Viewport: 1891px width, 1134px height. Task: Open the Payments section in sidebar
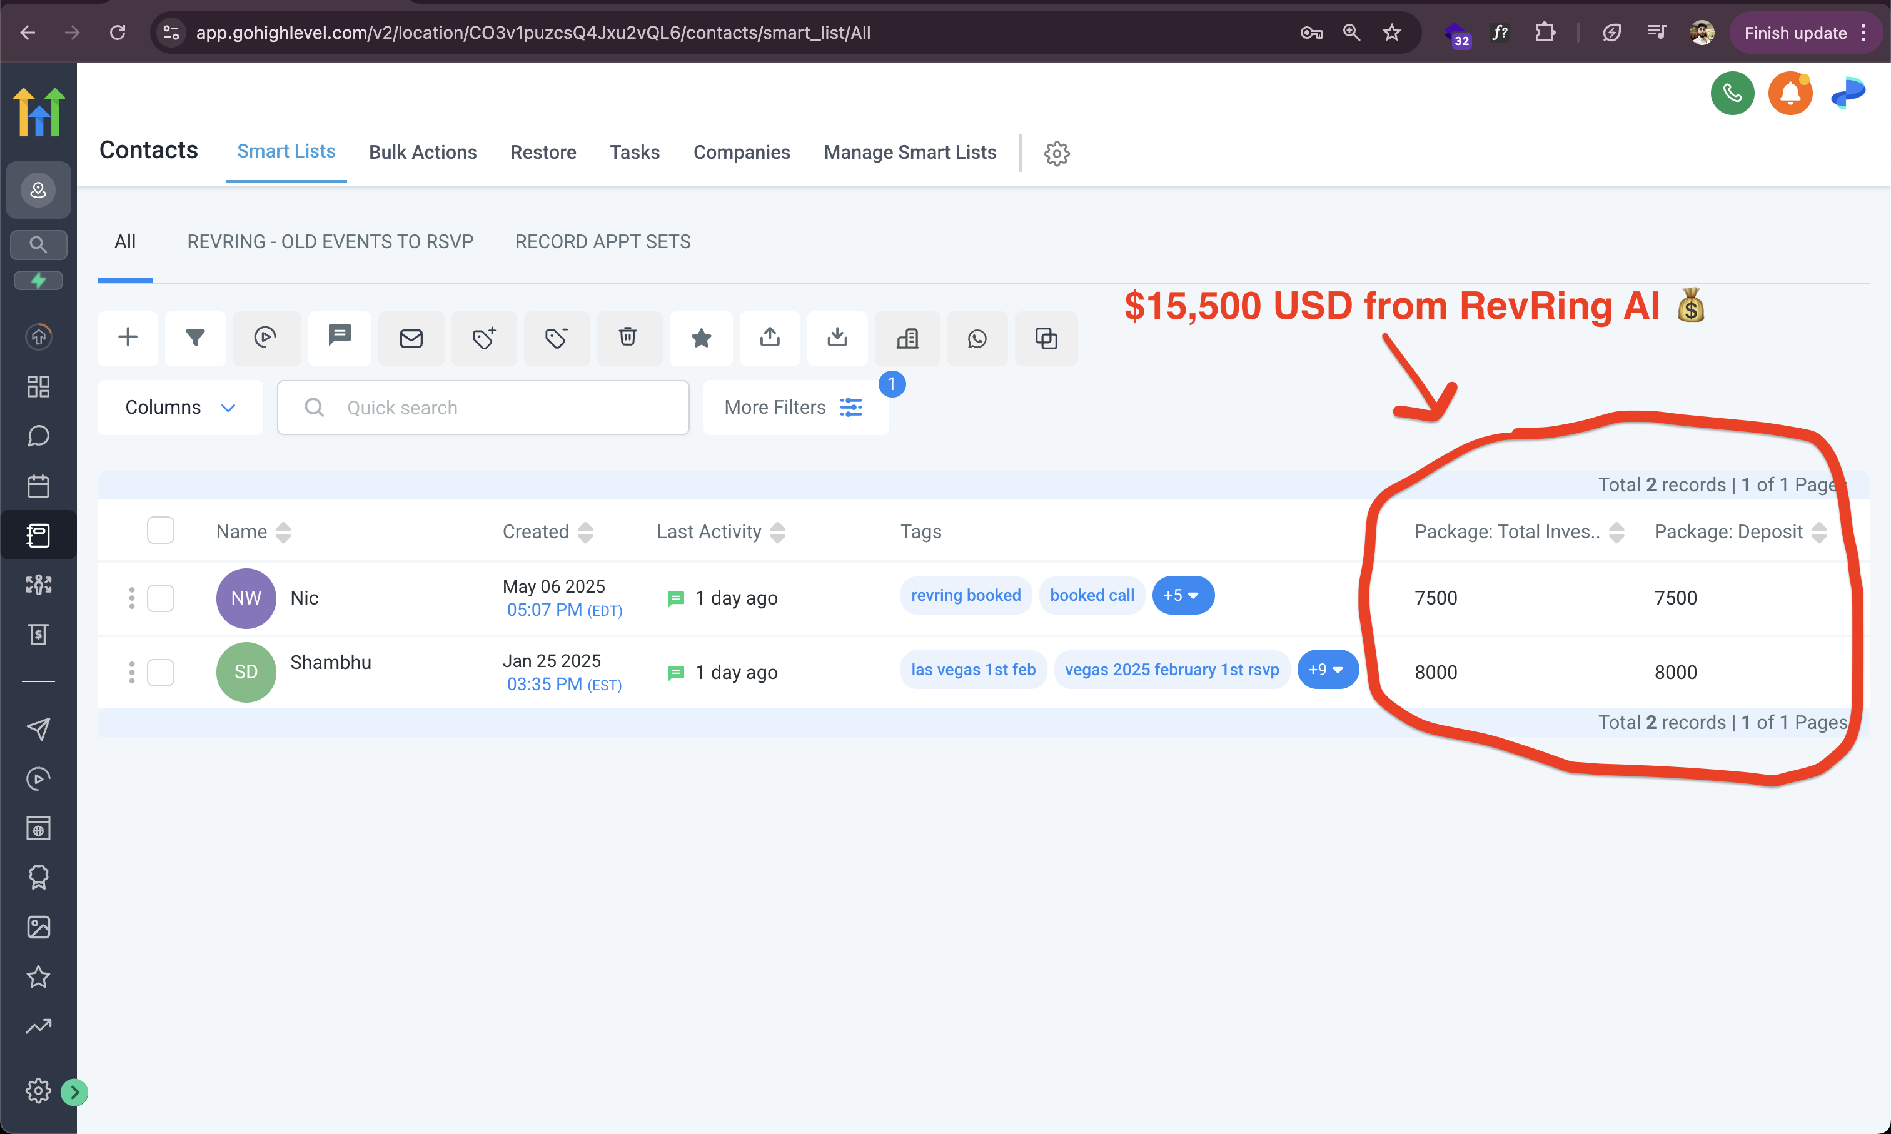38,633
